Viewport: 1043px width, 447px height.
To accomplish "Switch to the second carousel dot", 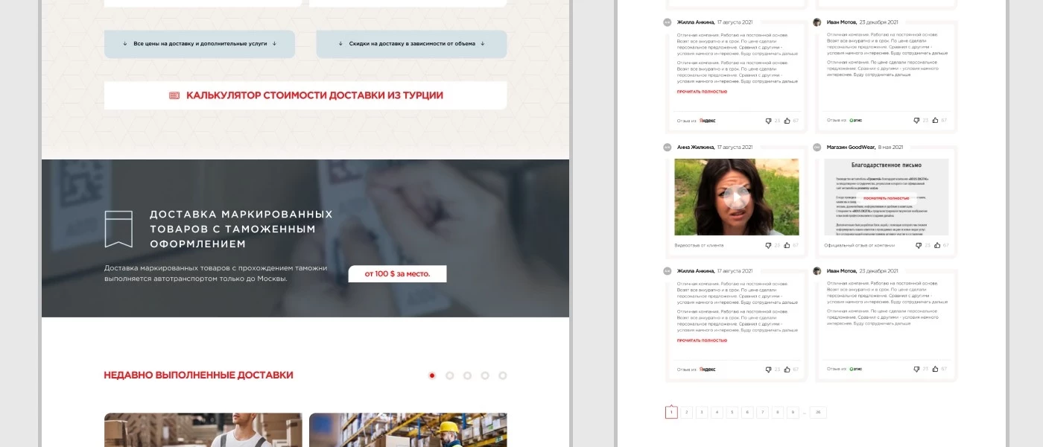I will (450, 375).
